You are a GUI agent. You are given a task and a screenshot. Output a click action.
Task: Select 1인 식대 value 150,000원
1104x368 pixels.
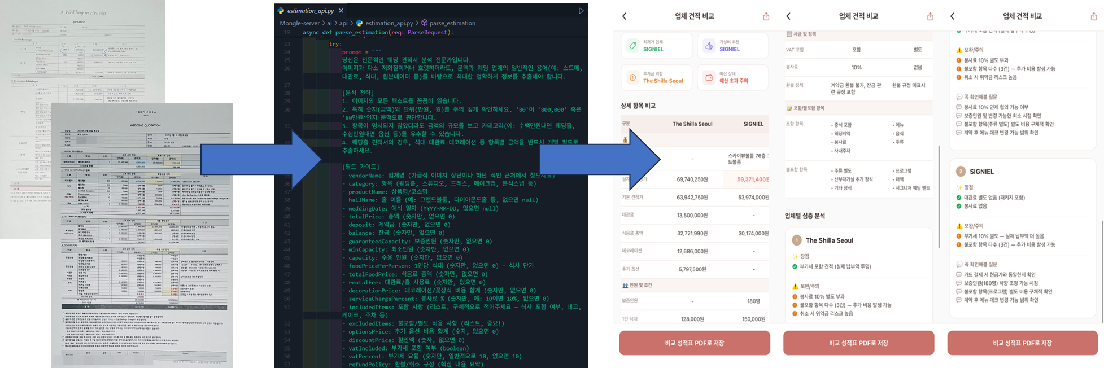(x=753, y=319)
